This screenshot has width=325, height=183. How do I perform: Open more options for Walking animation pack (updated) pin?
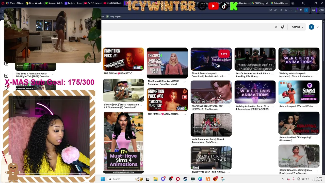click(x=316, y=74)
